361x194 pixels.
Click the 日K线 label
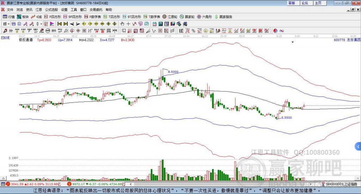(x=5, y=38)
